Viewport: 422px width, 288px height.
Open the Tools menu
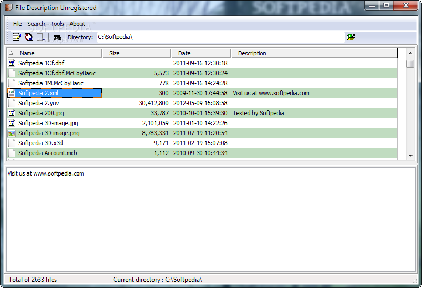click(x=57, y=24)
